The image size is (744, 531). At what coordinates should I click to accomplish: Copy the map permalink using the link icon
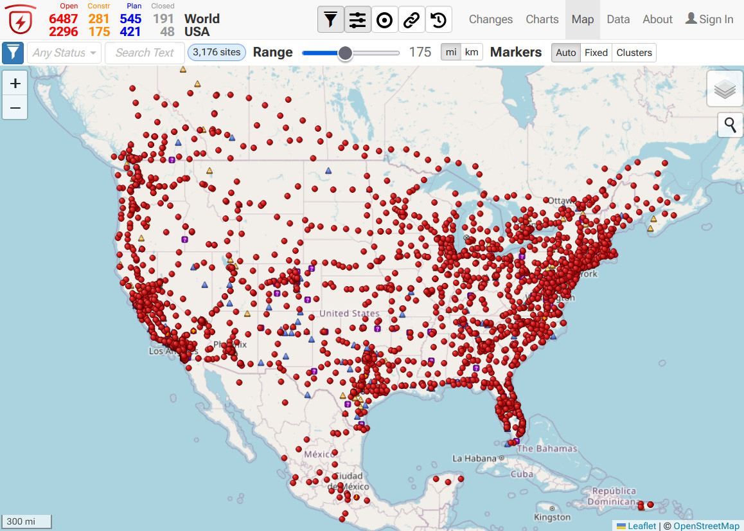point(411,19)
